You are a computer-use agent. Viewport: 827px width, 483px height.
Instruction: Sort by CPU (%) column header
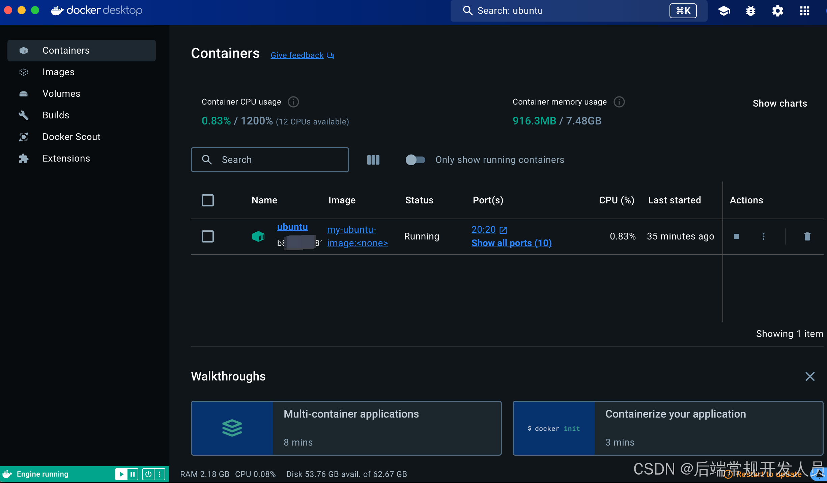pyautogui.click(x=617, y=200)
